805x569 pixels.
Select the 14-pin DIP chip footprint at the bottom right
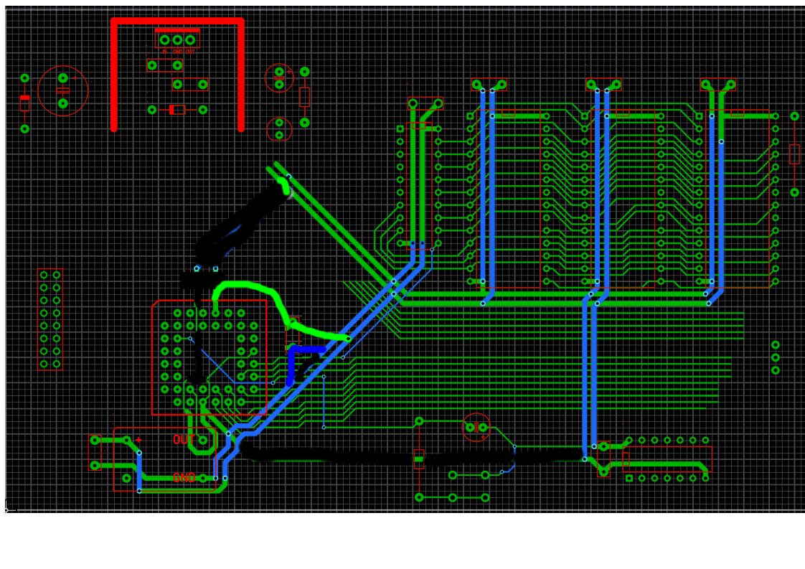(x=667, y=459)
